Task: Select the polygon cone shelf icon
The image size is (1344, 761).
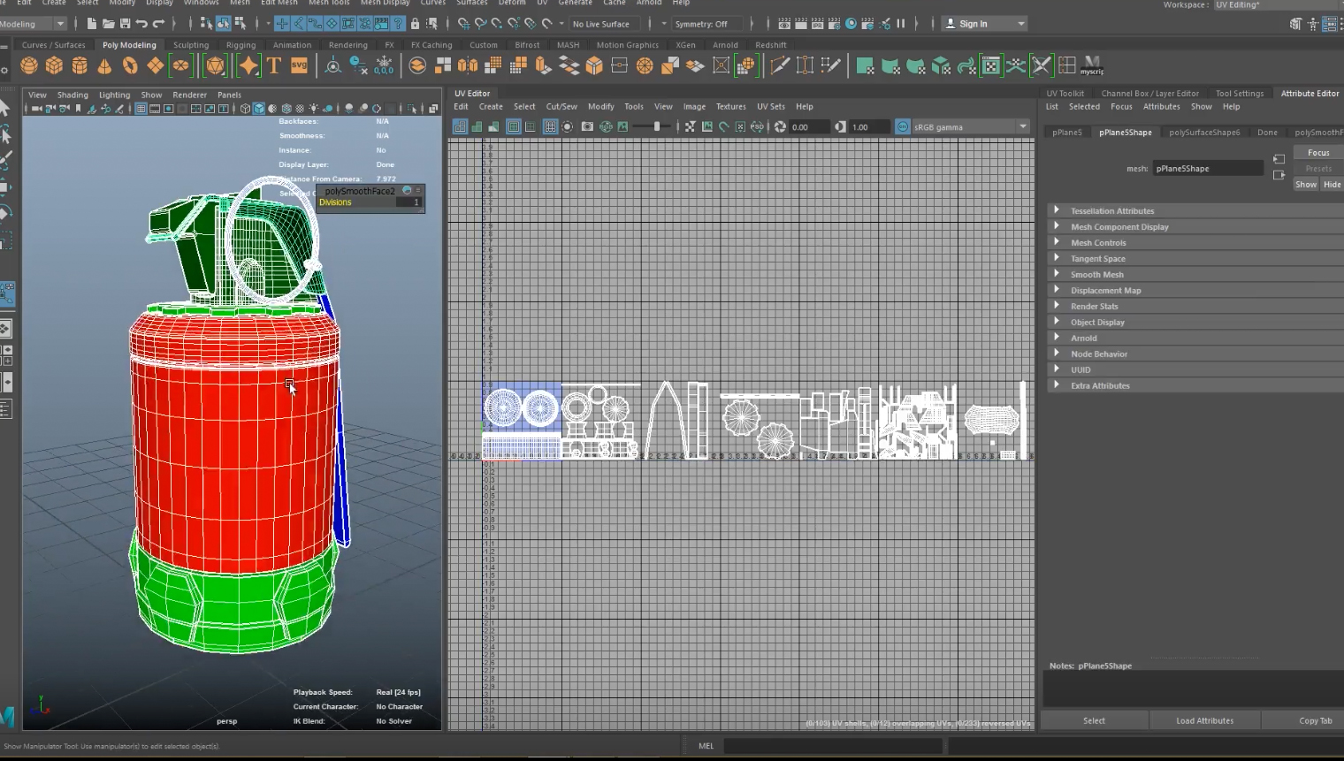Action: click(x=104, y=66)
